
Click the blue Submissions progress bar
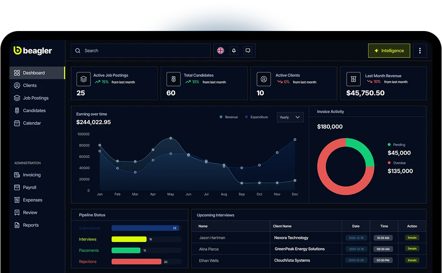coord(145,228)
